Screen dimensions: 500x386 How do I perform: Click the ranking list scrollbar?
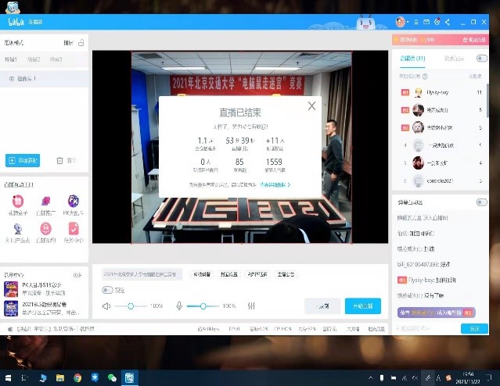click(x=487, y=100)
